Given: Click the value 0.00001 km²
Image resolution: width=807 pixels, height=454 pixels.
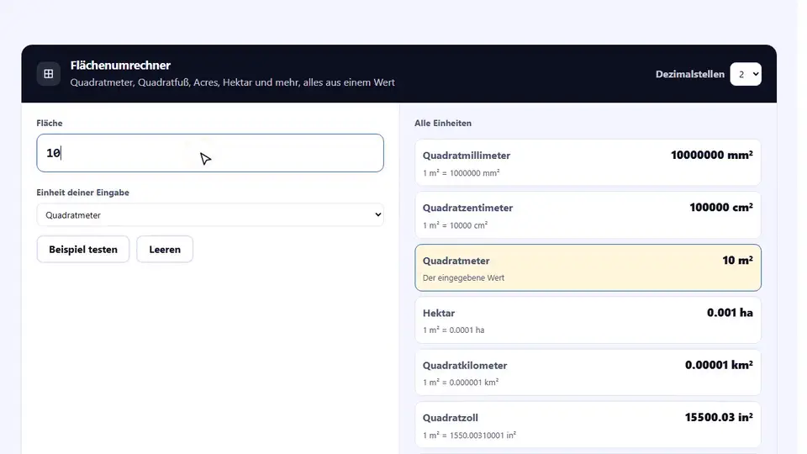Looking at the screenshot, I should coord(719,365).
